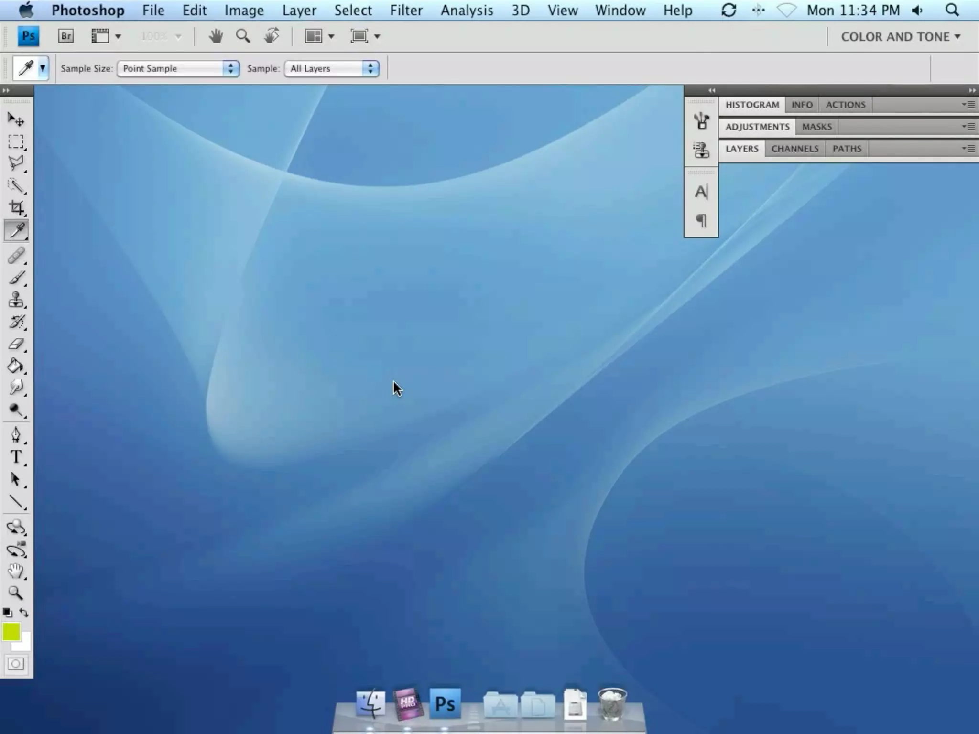Image resolution: width=979 pixels, height=734 pixels.
Task: Select the Eraser tool
Action: tap(16, 344)
